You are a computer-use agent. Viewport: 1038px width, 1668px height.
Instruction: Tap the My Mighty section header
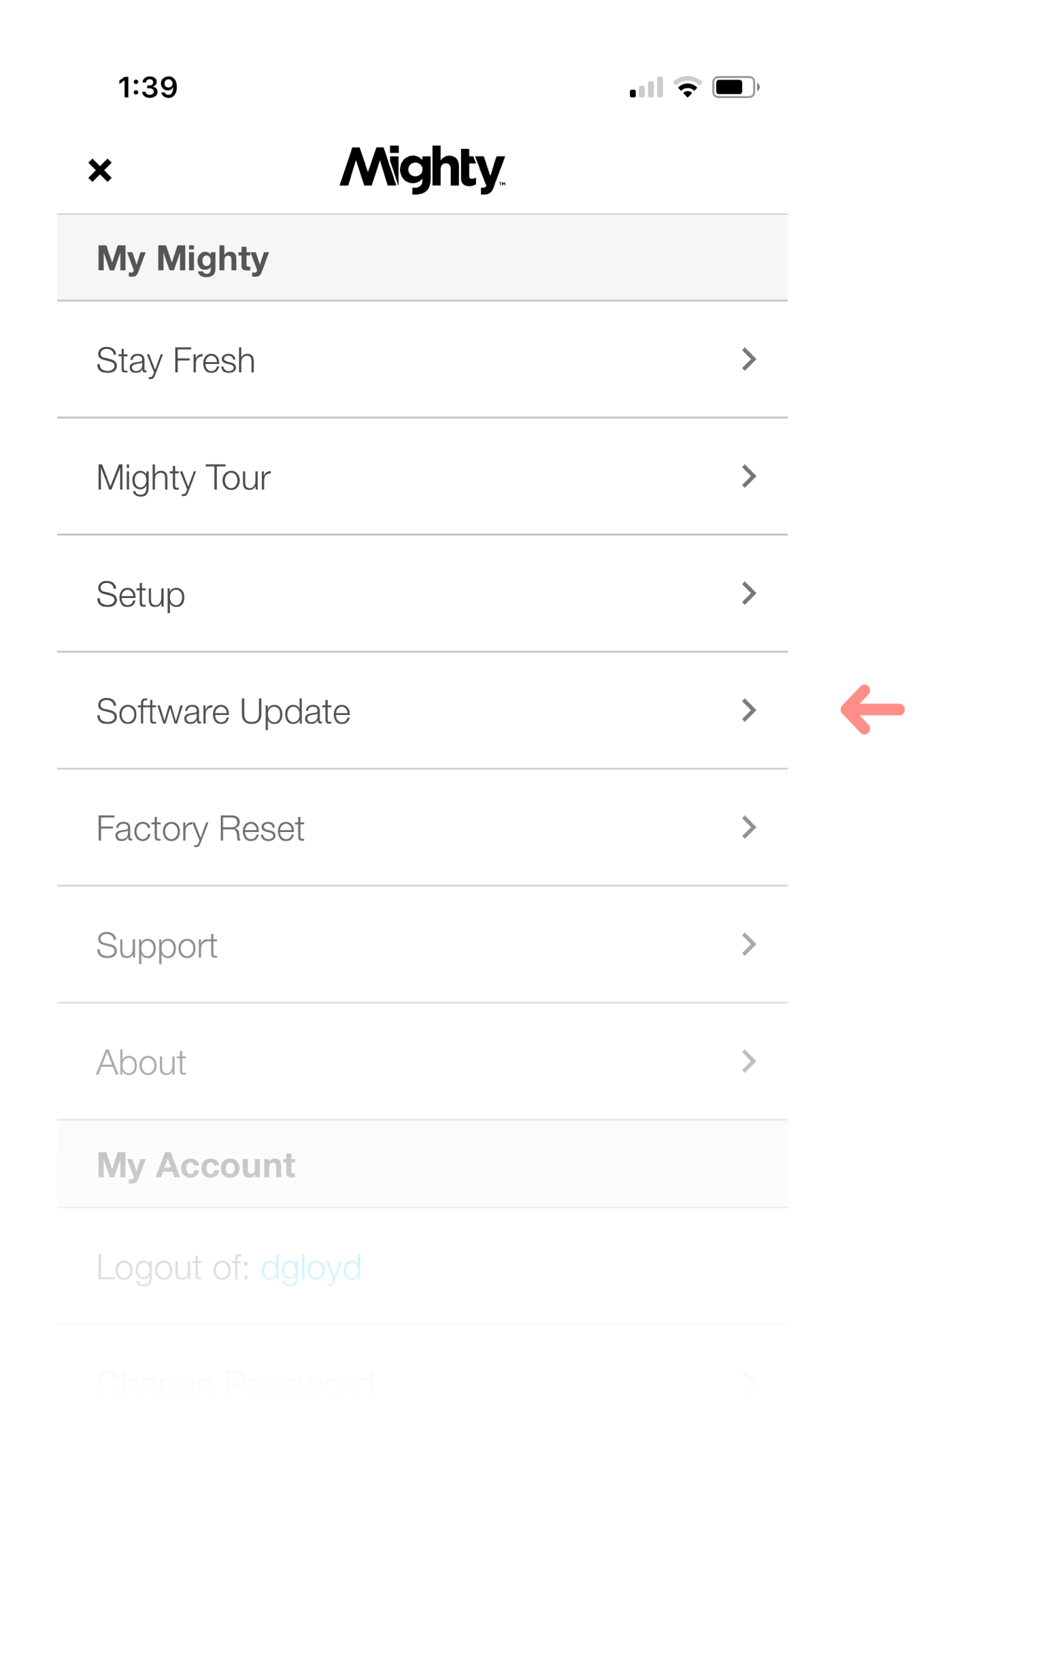tap(422, 258)
